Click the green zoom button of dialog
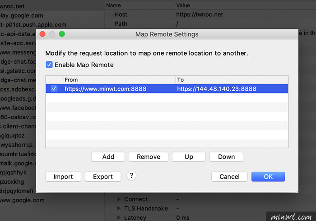 (62, 34)
